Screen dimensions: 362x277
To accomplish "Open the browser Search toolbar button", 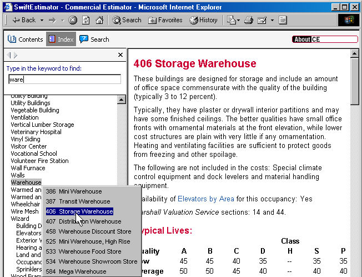I will pos(127,20).
